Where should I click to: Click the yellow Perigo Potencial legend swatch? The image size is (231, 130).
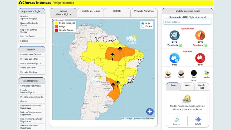tap(56, 23)
